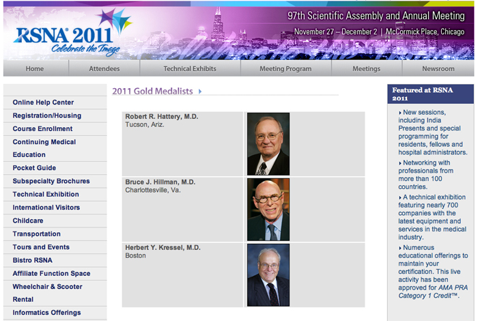Open the Meeting Program tab
The image size is (478, 321).
point(285,68)
